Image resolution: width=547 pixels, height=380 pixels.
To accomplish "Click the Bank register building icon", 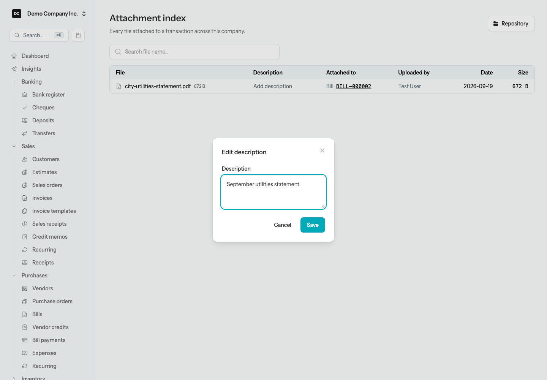I will point(25,95).
